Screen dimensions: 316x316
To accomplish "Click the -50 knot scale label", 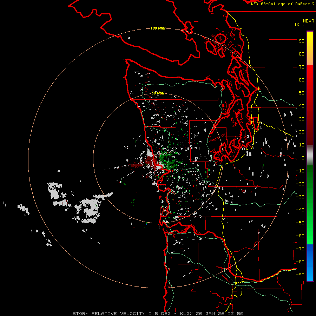I will 300,223.
